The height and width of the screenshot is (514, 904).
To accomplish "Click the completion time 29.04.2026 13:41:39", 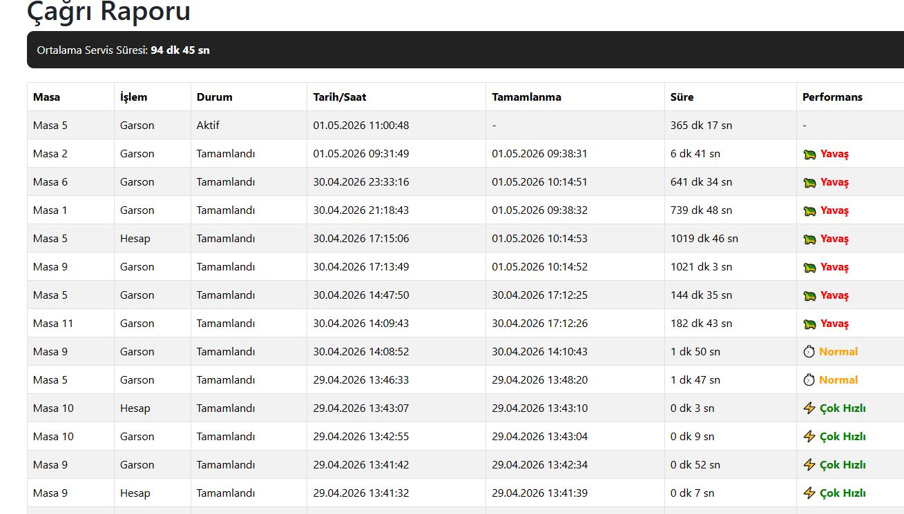I will 539,493.
